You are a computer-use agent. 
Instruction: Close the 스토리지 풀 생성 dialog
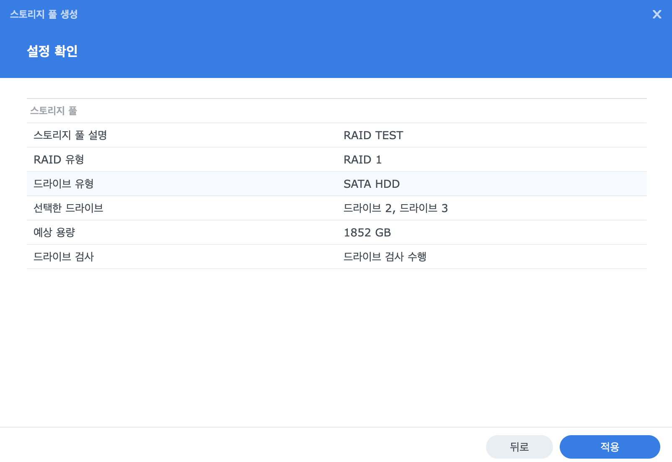coord(657,14)
